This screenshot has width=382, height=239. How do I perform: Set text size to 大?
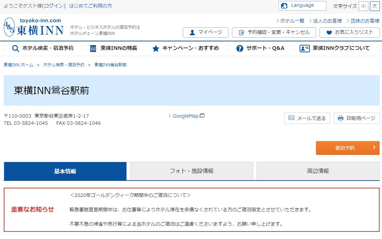tap(375, 6)
